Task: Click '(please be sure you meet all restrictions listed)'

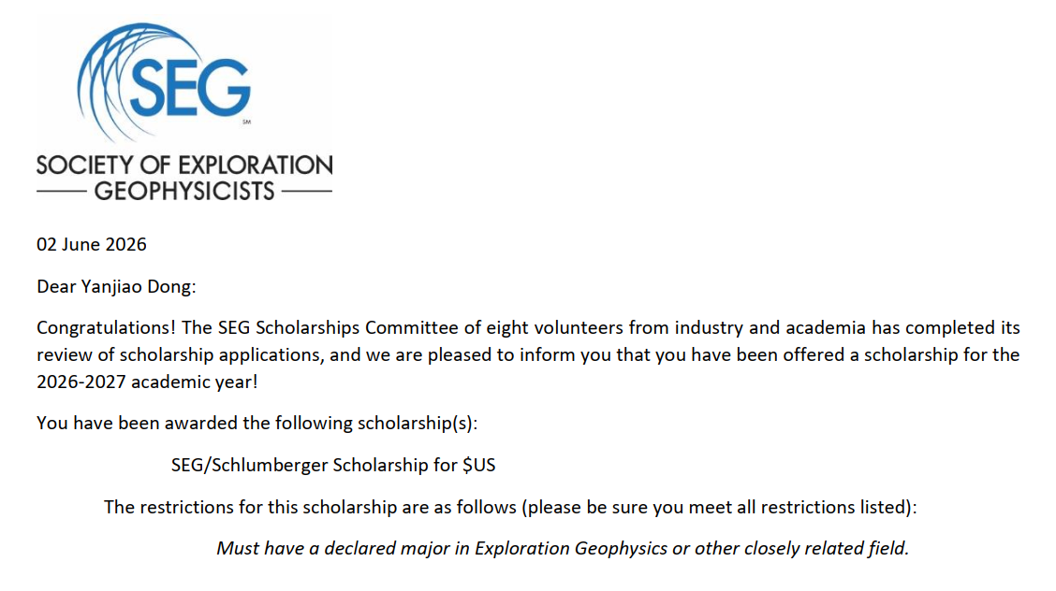Action: point(719,507)
